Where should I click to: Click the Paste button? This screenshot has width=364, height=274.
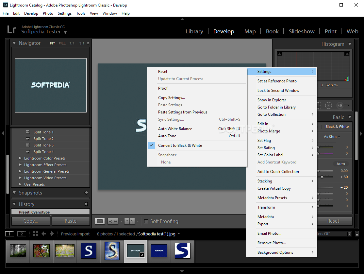71,221
